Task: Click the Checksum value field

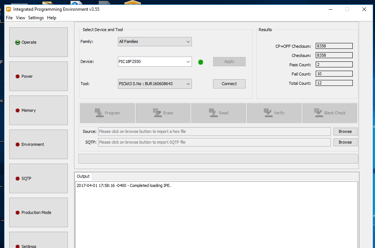Action: tap(334, 56)
